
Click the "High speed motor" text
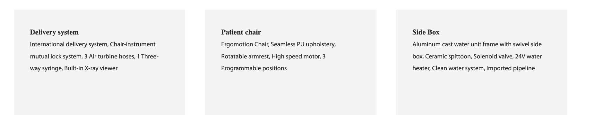[x=296, y=57]
